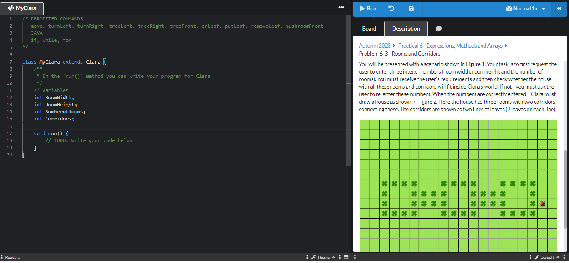Image resolution: width=569 pixels, height=263 pixels.
Task: Switch to the Board tab
Action: pyautogui.click(x=369, y=28)
